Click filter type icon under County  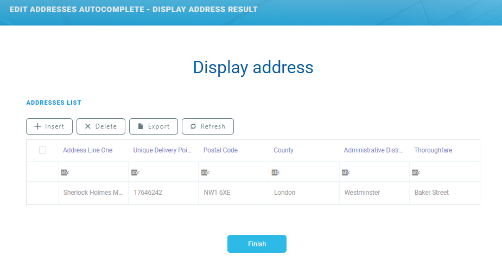[x=275, y=173]
